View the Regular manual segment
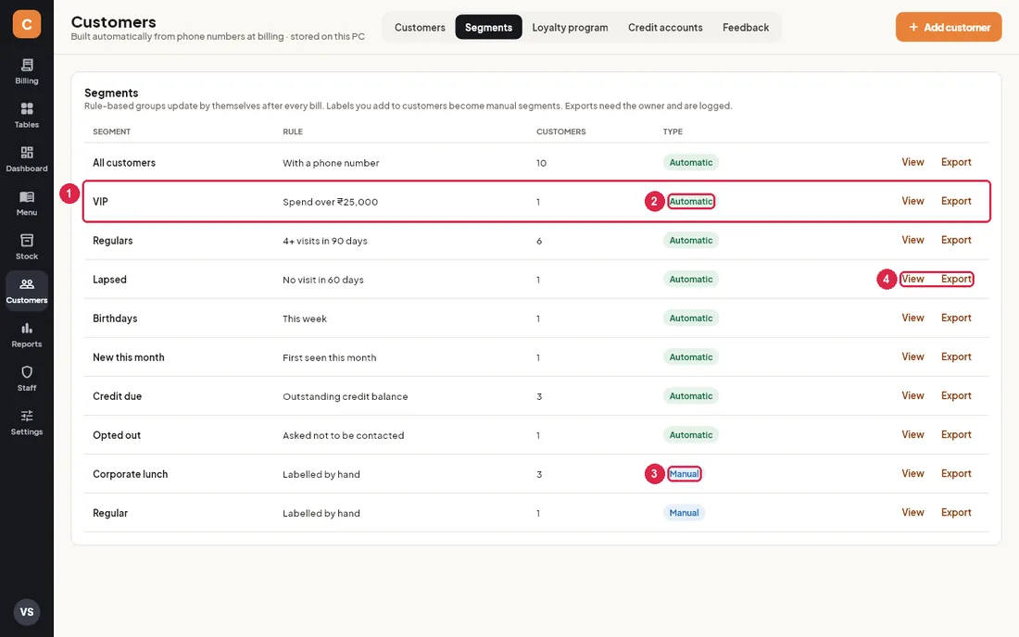Viewport: 1019px width, 637px height. coord(912,513)
